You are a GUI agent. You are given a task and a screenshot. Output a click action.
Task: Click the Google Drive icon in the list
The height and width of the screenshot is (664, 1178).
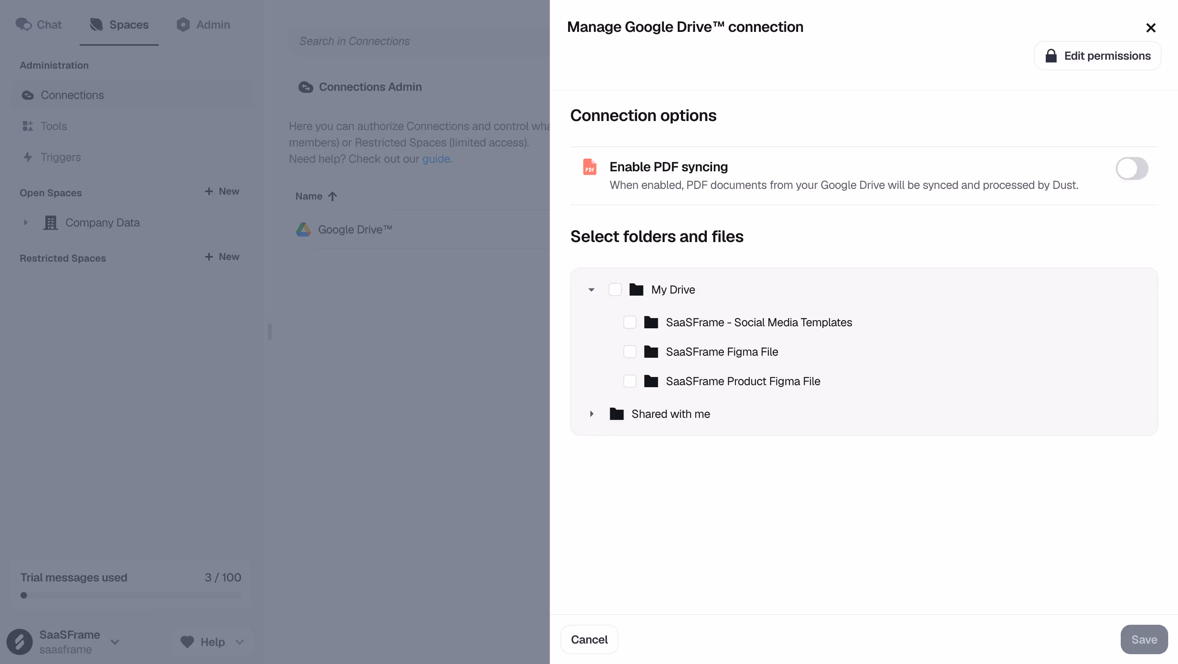pos(303,229)
